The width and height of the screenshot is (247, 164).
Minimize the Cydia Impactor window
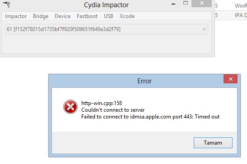(x=173, y=4)
